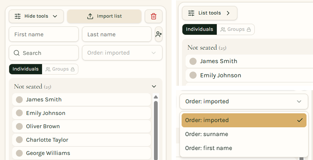The image size is (313, 160).
Task: Select James Smith in the right panel
Action: pyautogui.click(x=249, y=61)
